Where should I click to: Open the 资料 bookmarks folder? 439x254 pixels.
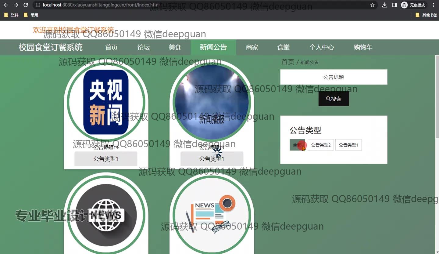click(12, 15)
